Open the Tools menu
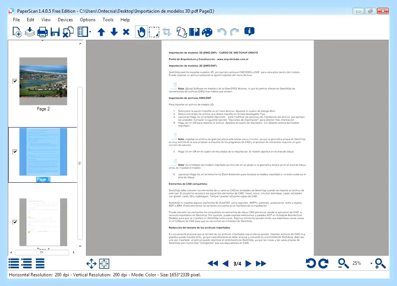Viewport: 397px width, 286px height. (108, 20)
